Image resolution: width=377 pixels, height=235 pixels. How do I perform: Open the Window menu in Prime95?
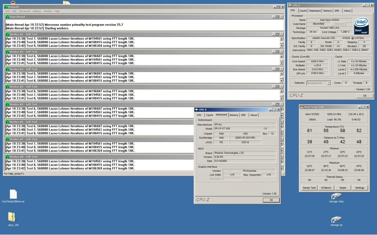[48, 11]
